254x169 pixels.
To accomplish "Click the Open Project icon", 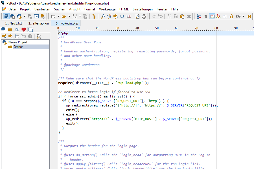I will click(x=19, y=16).
